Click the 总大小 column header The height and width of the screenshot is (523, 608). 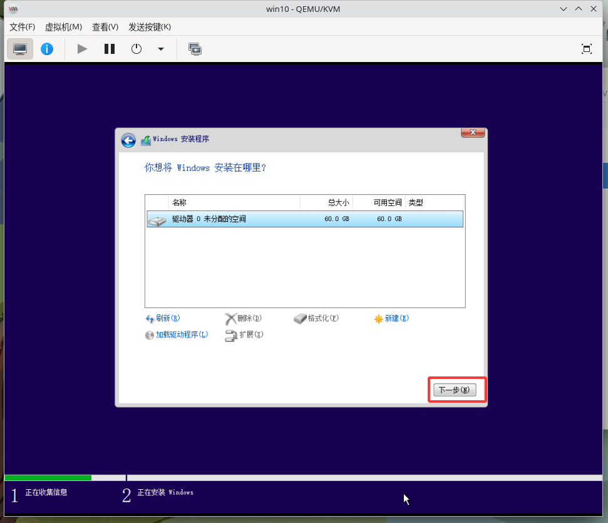pyautogui.click(x=326, y=202)
